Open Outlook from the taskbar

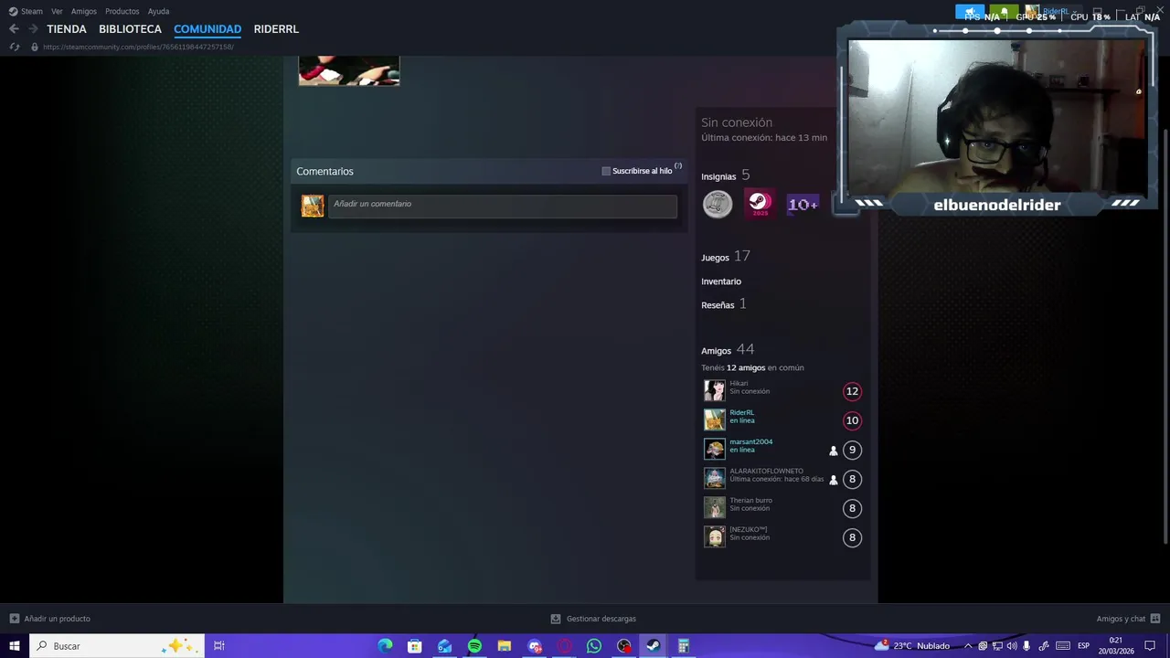point(444,646)
